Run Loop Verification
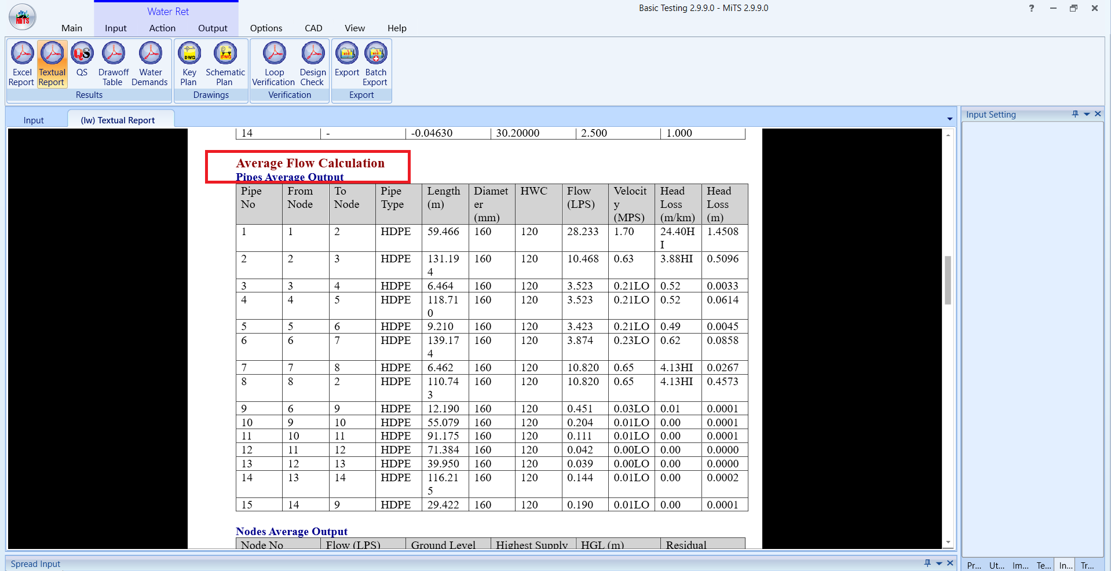 [274, 64]
